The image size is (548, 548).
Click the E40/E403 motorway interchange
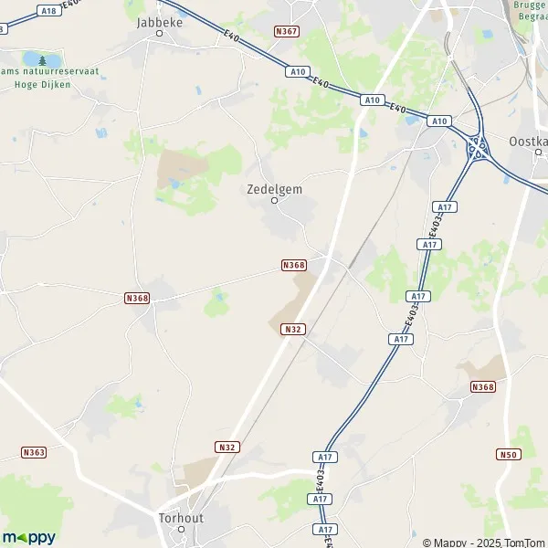(478, 148)
